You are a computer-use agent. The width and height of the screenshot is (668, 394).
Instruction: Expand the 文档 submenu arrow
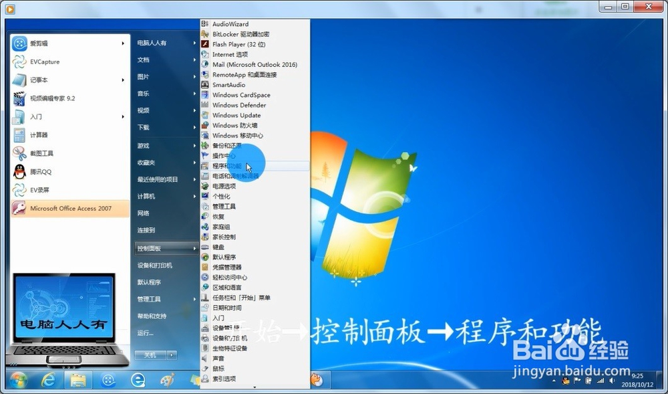tap(194, 60)
